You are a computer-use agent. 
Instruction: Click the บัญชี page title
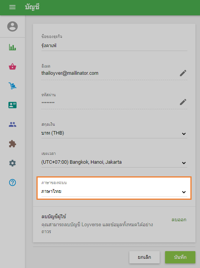32,7
